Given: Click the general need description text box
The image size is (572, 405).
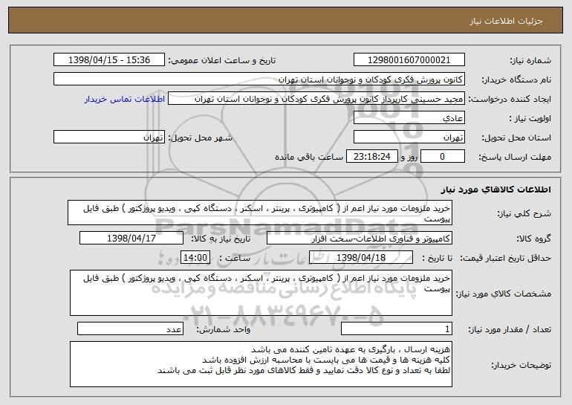Looking at the screenshot, I should [x=260, y=213].
